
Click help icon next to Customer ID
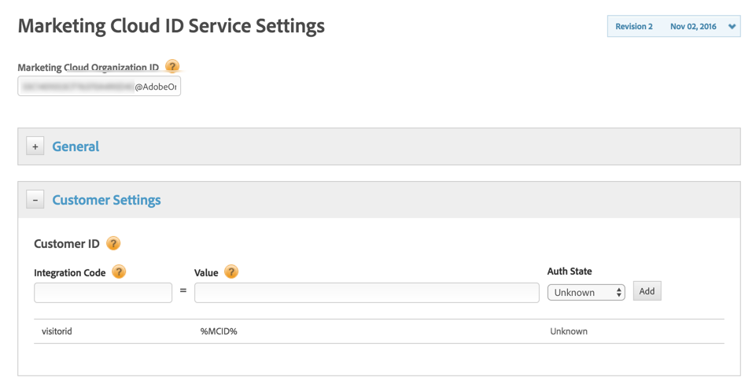(113, 243)
